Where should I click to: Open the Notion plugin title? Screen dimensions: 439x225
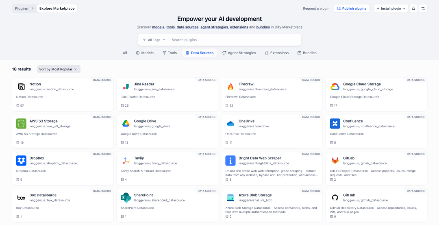coord(35,84)
